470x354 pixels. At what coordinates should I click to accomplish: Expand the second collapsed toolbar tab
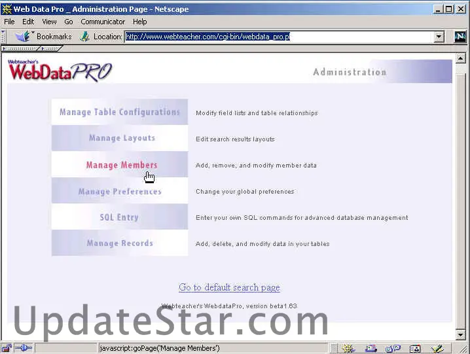point(50,48)
